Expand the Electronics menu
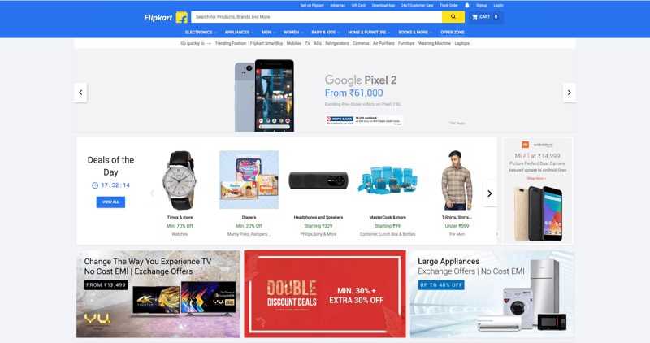The image size is (650, 343). pos(201,33)
